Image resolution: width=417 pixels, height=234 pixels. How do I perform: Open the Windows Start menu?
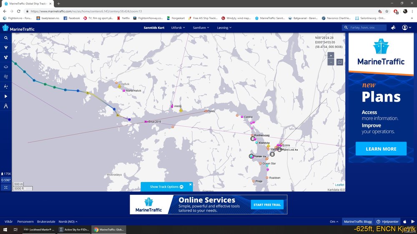5,229
